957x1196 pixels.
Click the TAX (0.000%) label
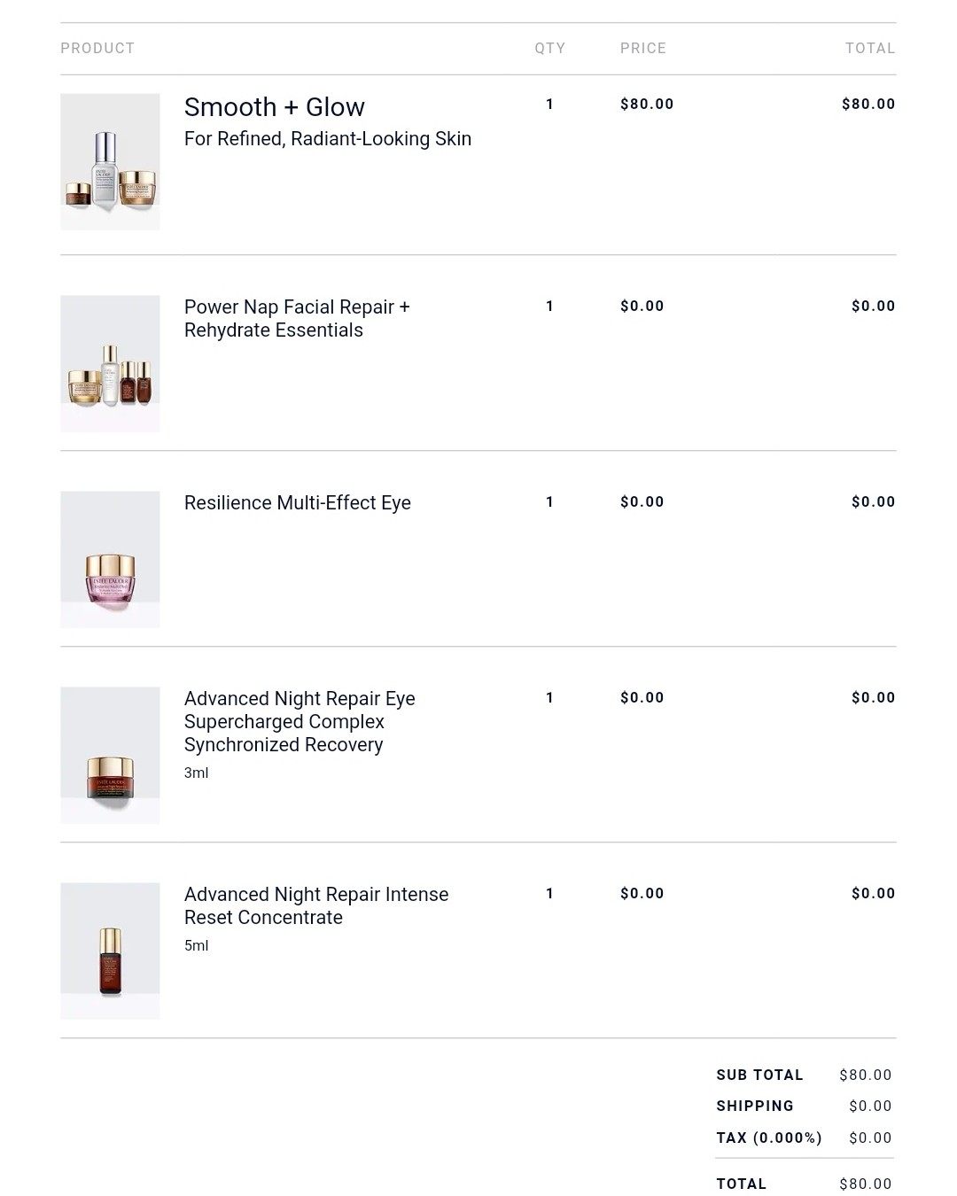768,1138
